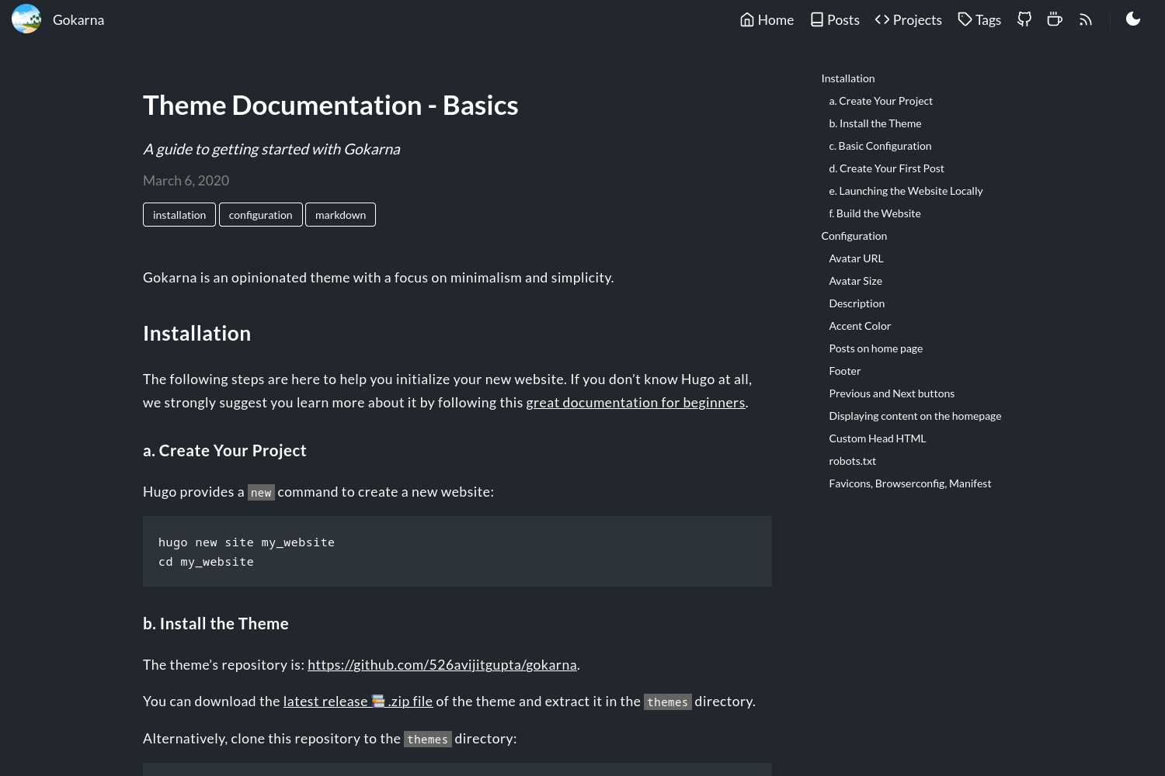The image size is (1165, 776).
Task: Select the configuration tag
Action: (261, 215)
